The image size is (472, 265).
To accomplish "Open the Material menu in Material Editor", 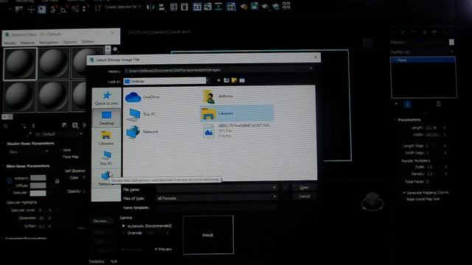I will tap(27, 43).
